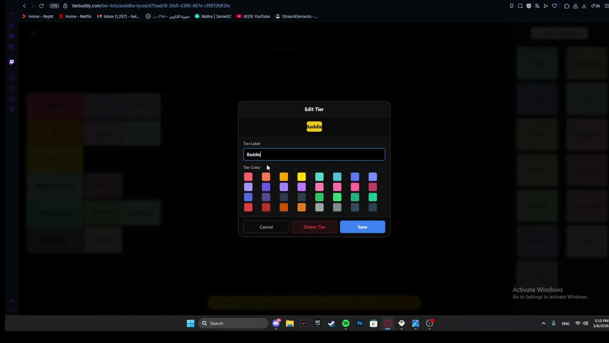Open the profile account icon in toolbar
The height and width of the screenshot is (343, 609).
click(x=575, y=6)
